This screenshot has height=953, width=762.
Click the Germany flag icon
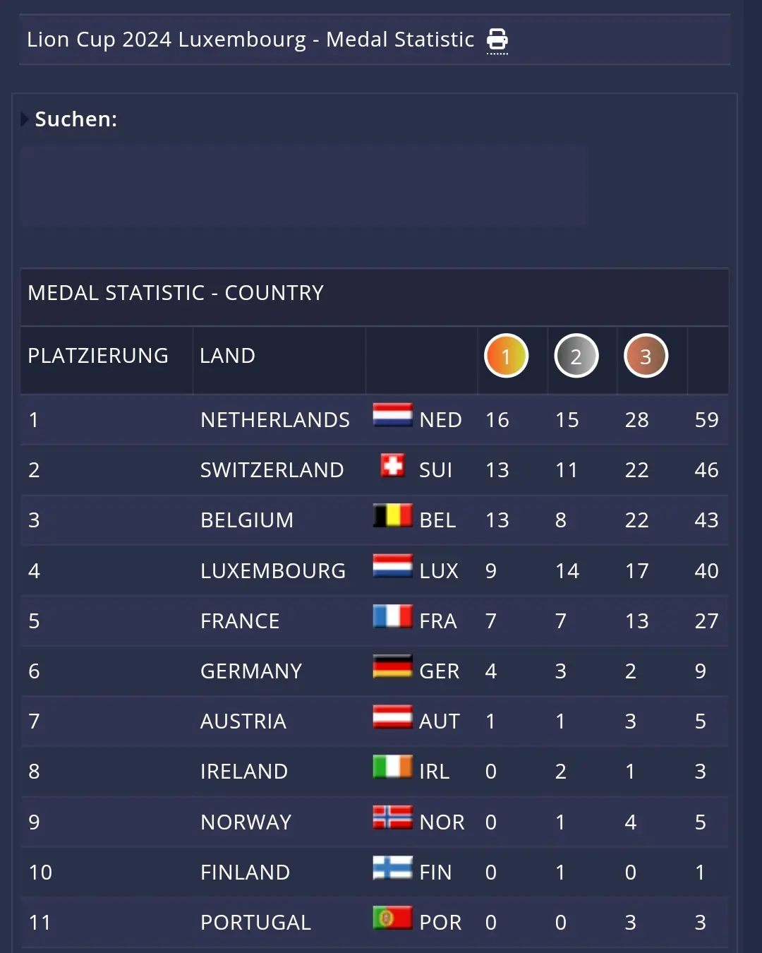click(x=392, y=667)
